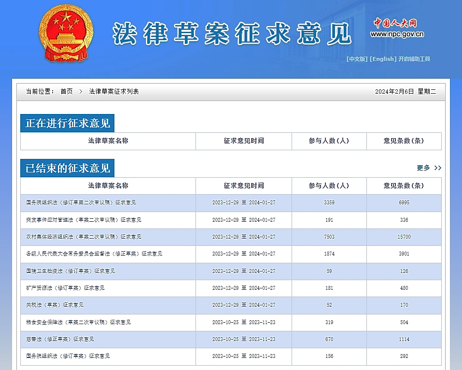Open 粮食安全保障法 draft consultation
Image resolution: width=462 pixels, height=370 pixels.
pyautogui.click(x=78, y=322)
